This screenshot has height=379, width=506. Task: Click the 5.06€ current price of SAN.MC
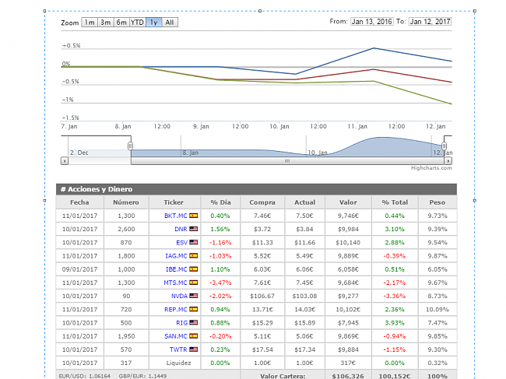pyautogui.click(x=304, y=336)
